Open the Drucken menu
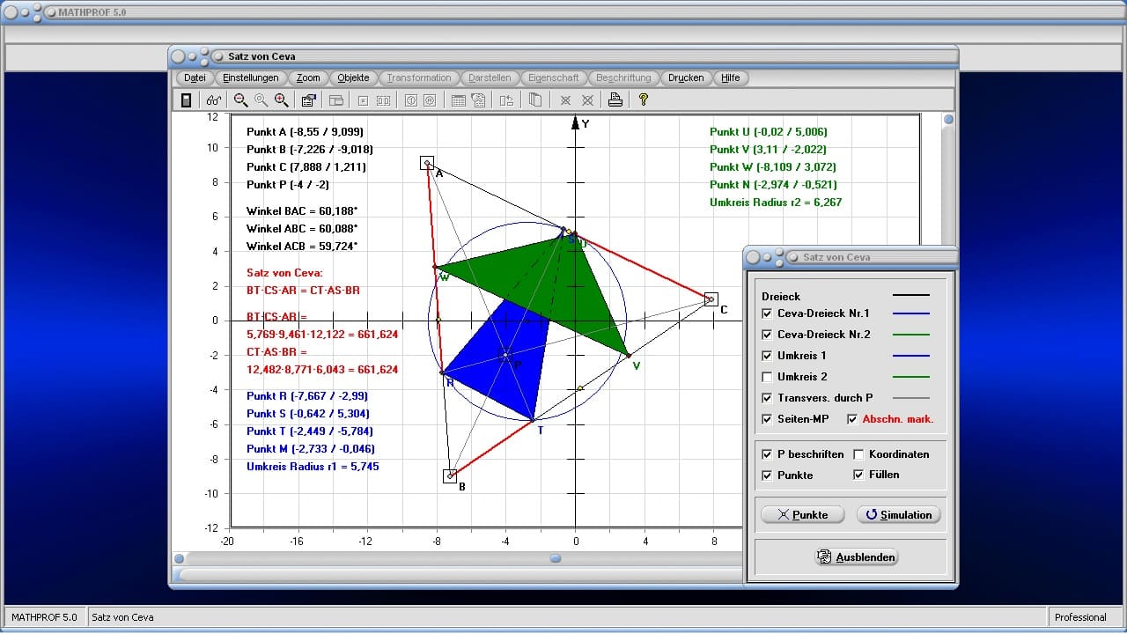The image size is (1127, 634). 686,77
